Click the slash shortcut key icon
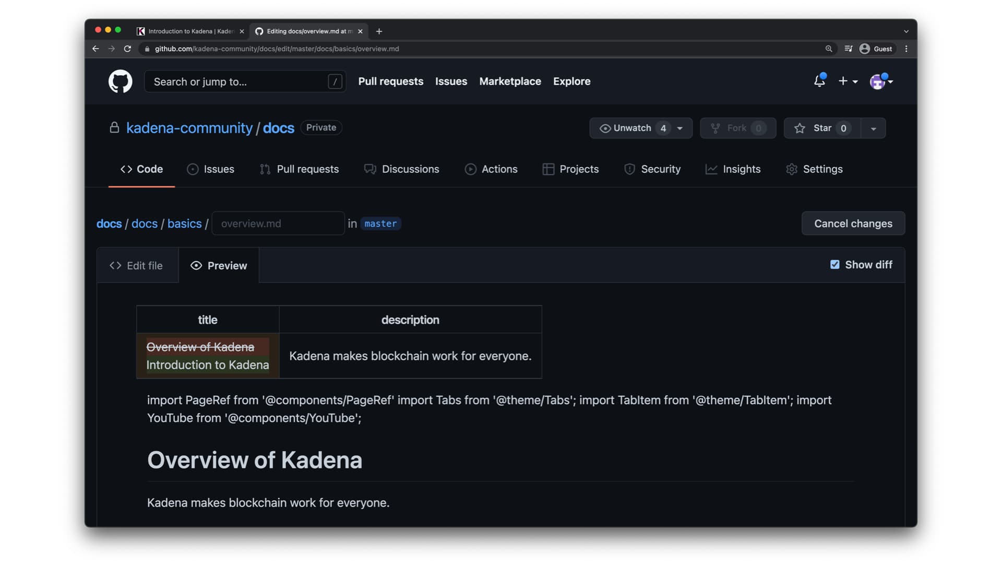The image size is (1002, 564). (335, 81)
